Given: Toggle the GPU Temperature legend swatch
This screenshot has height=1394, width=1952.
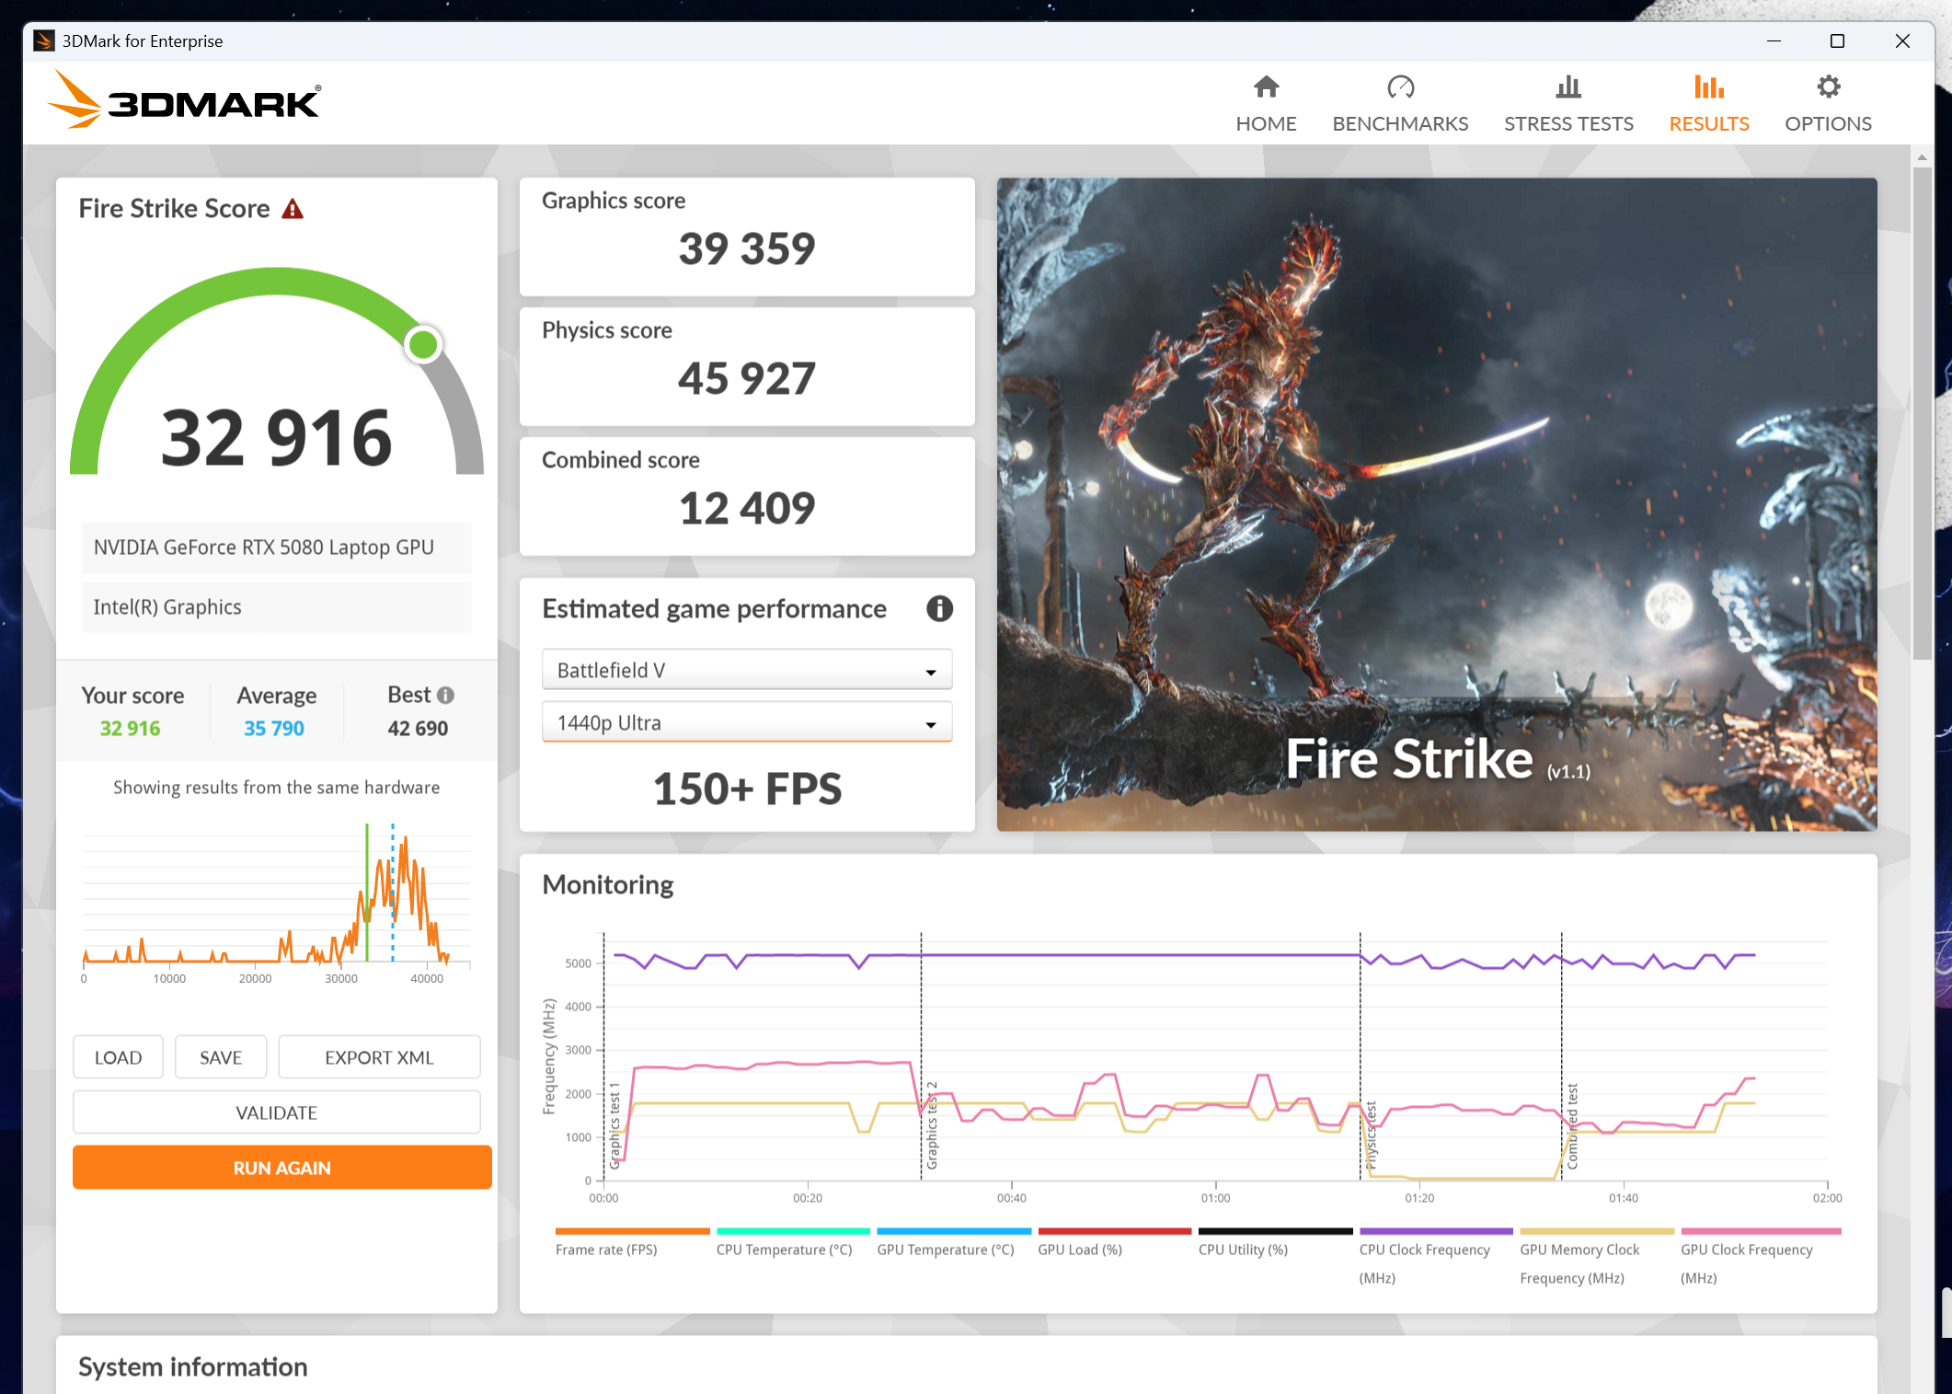Looking at the screenshot, I should (954, 1231).
